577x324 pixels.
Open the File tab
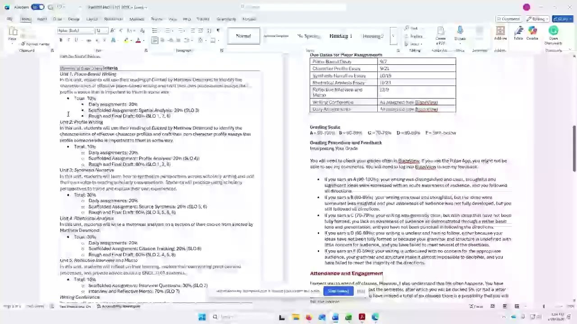click(x=9, y=19)
